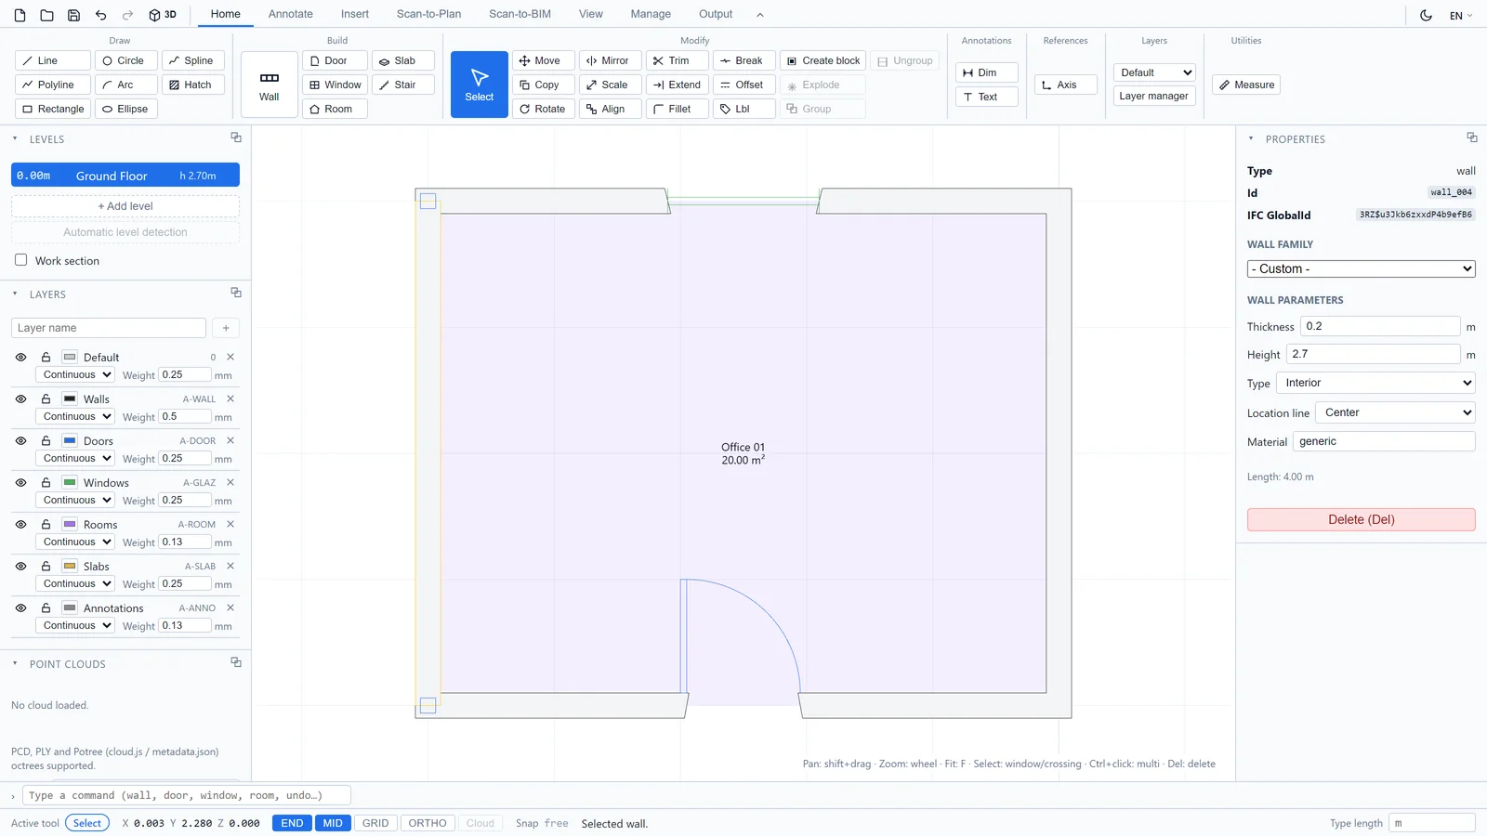Toggle END snap mode

click(x=292, y=823)
